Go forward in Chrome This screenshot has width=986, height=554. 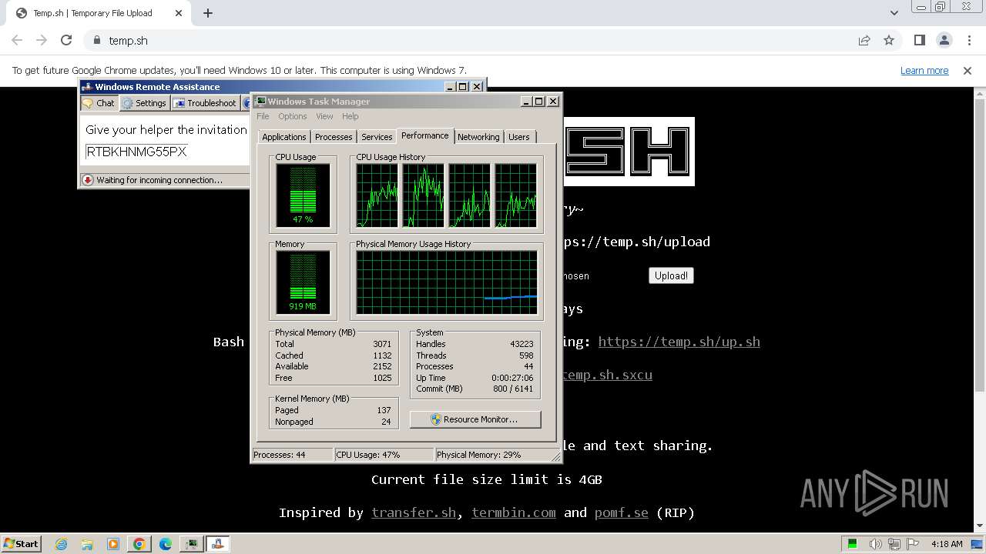[x=42, y=41]
